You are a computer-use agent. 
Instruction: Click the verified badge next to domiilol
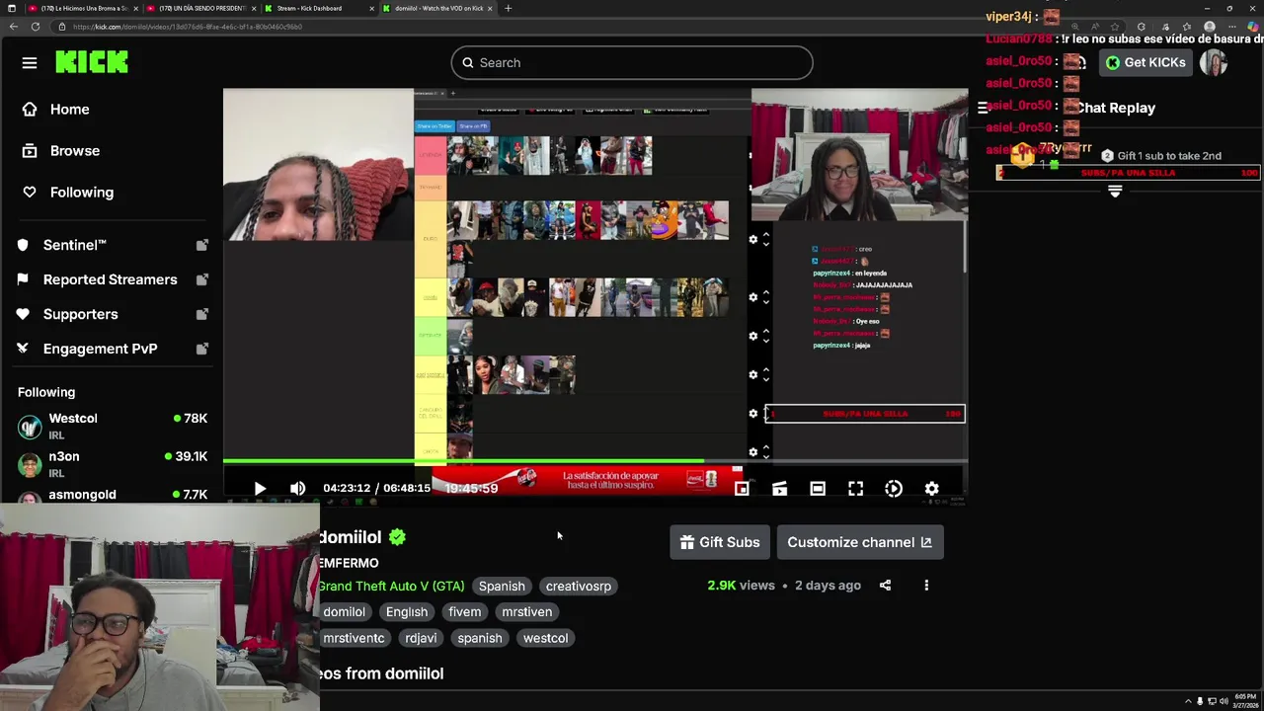point(397,537)
